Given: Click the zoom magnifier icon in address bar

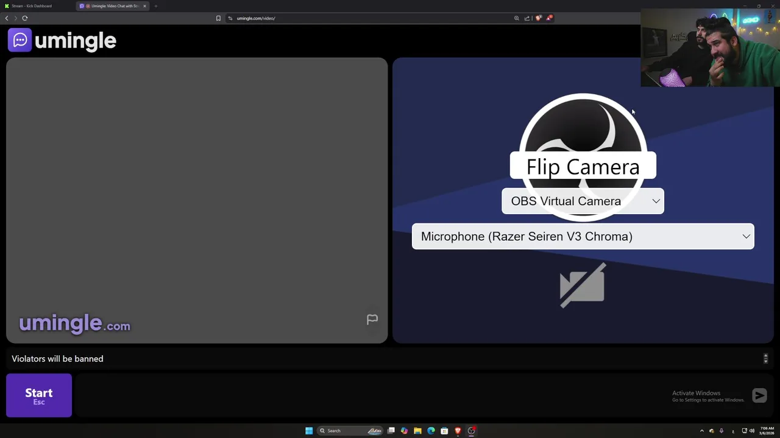Looking at the screenshot, I should point(517,18).
